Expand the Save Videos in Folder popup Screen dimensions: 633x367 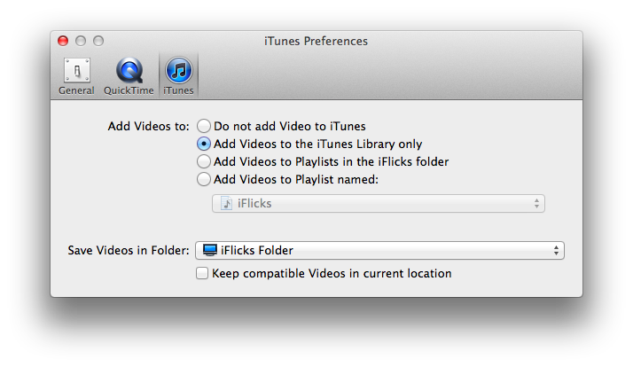coord(379,250)
